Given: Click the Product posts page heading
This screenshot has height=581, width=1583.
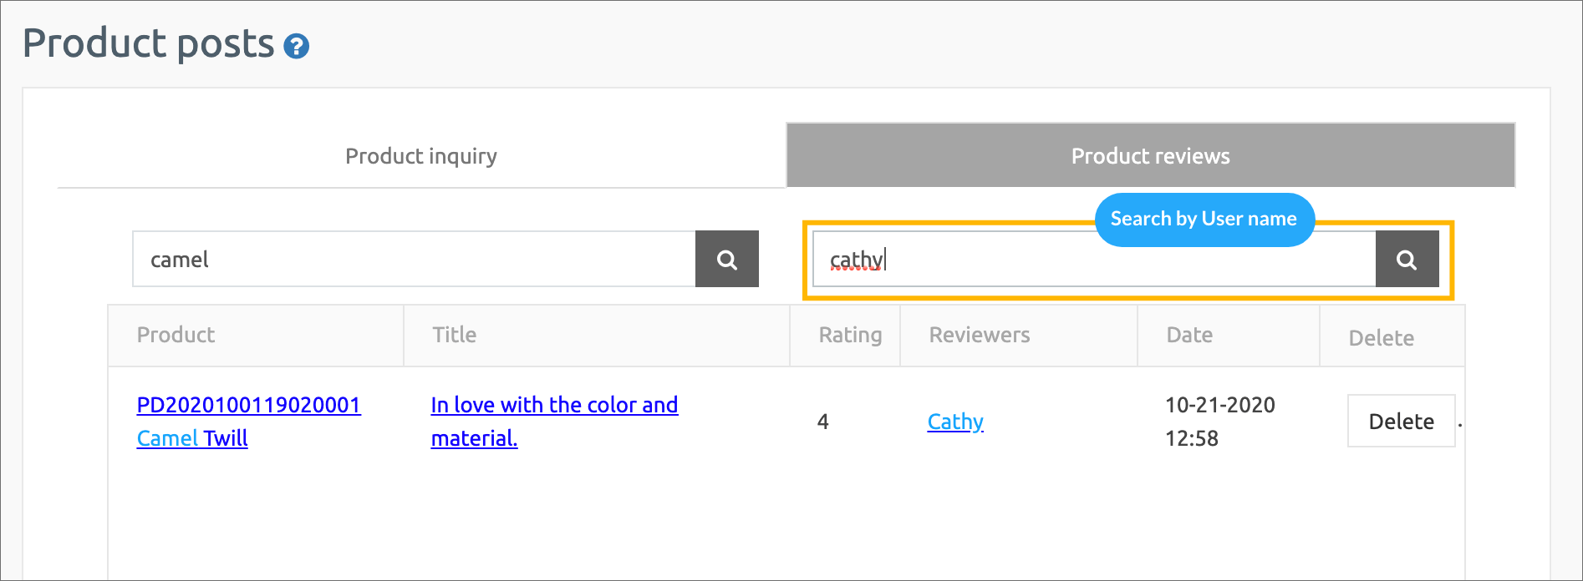Looking at the screenshot, I should (x=148, y=43).
